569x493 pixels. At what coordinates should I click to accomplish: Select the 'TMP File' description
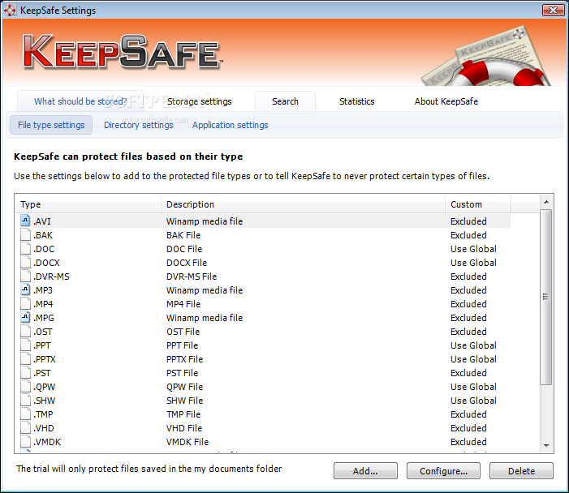[183, 414]
